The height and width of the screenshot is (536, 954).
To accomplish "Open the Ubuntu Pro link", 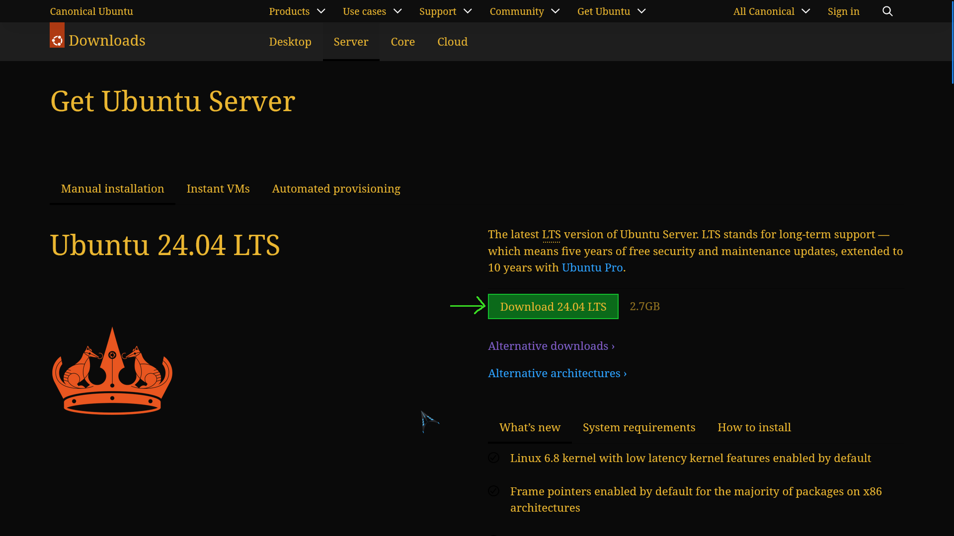I will [x=592, y=268].
